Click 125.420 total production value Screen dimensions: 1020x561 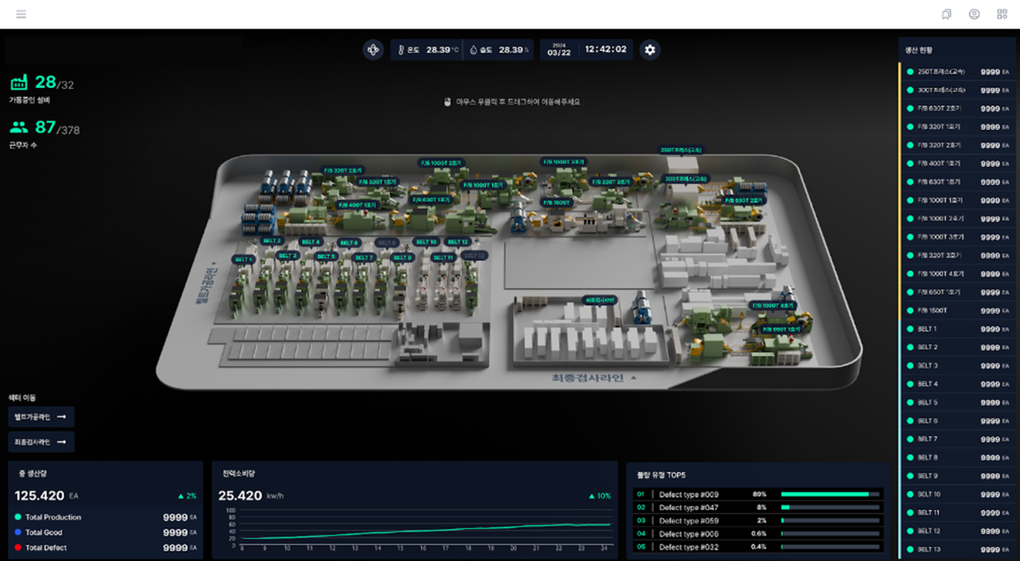[x=39, y=496]
